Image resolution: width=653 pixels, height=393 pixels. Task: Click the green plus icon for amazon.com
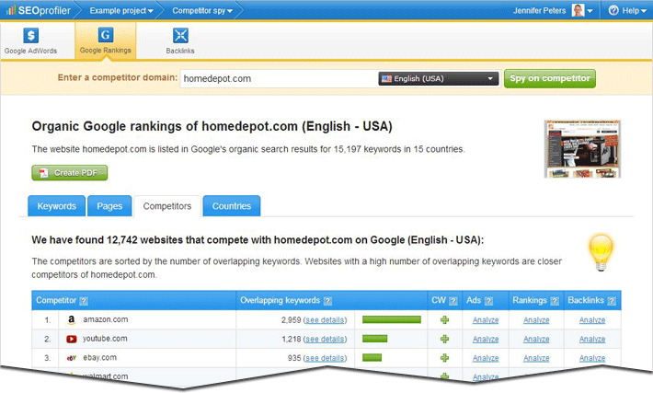pos(445,319)
